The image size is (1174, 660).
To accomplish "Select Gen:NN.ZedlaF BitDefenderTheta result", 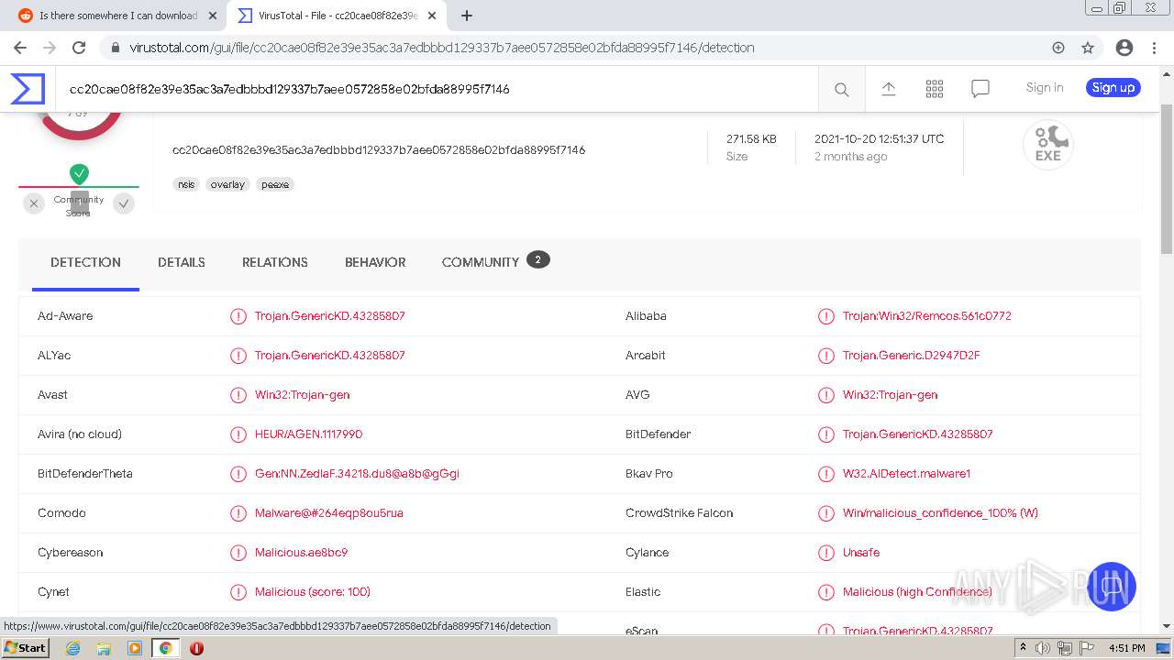I will click(357, 474).
